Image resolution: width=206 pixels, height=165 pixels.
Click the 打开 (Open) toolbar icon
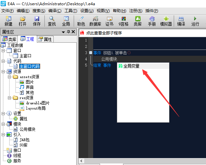click(22, 21)
